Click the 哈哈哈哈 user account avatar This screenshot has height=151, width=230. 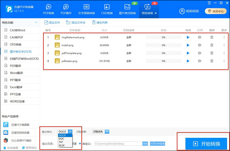tap(182, 11)
